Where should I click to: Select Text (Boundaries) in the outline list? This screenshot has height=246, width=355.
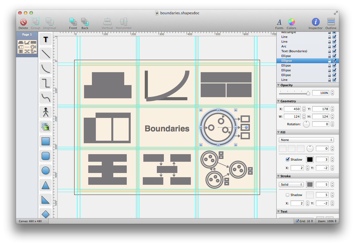[294, 51]
